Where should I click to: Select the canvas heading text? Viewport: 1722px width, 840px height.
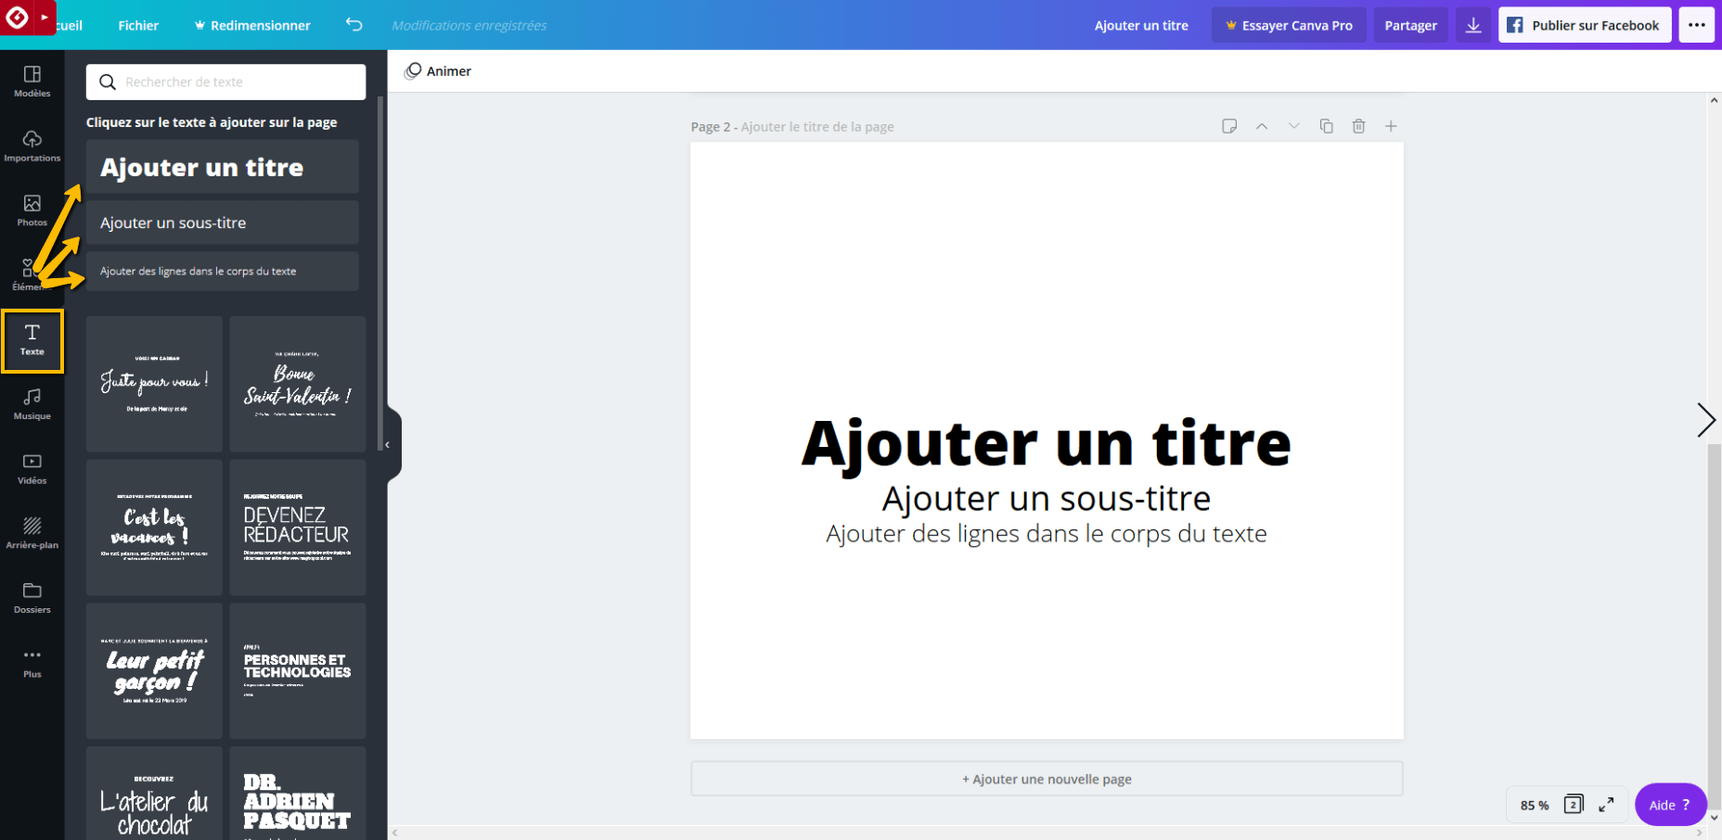coord(1047,444)
